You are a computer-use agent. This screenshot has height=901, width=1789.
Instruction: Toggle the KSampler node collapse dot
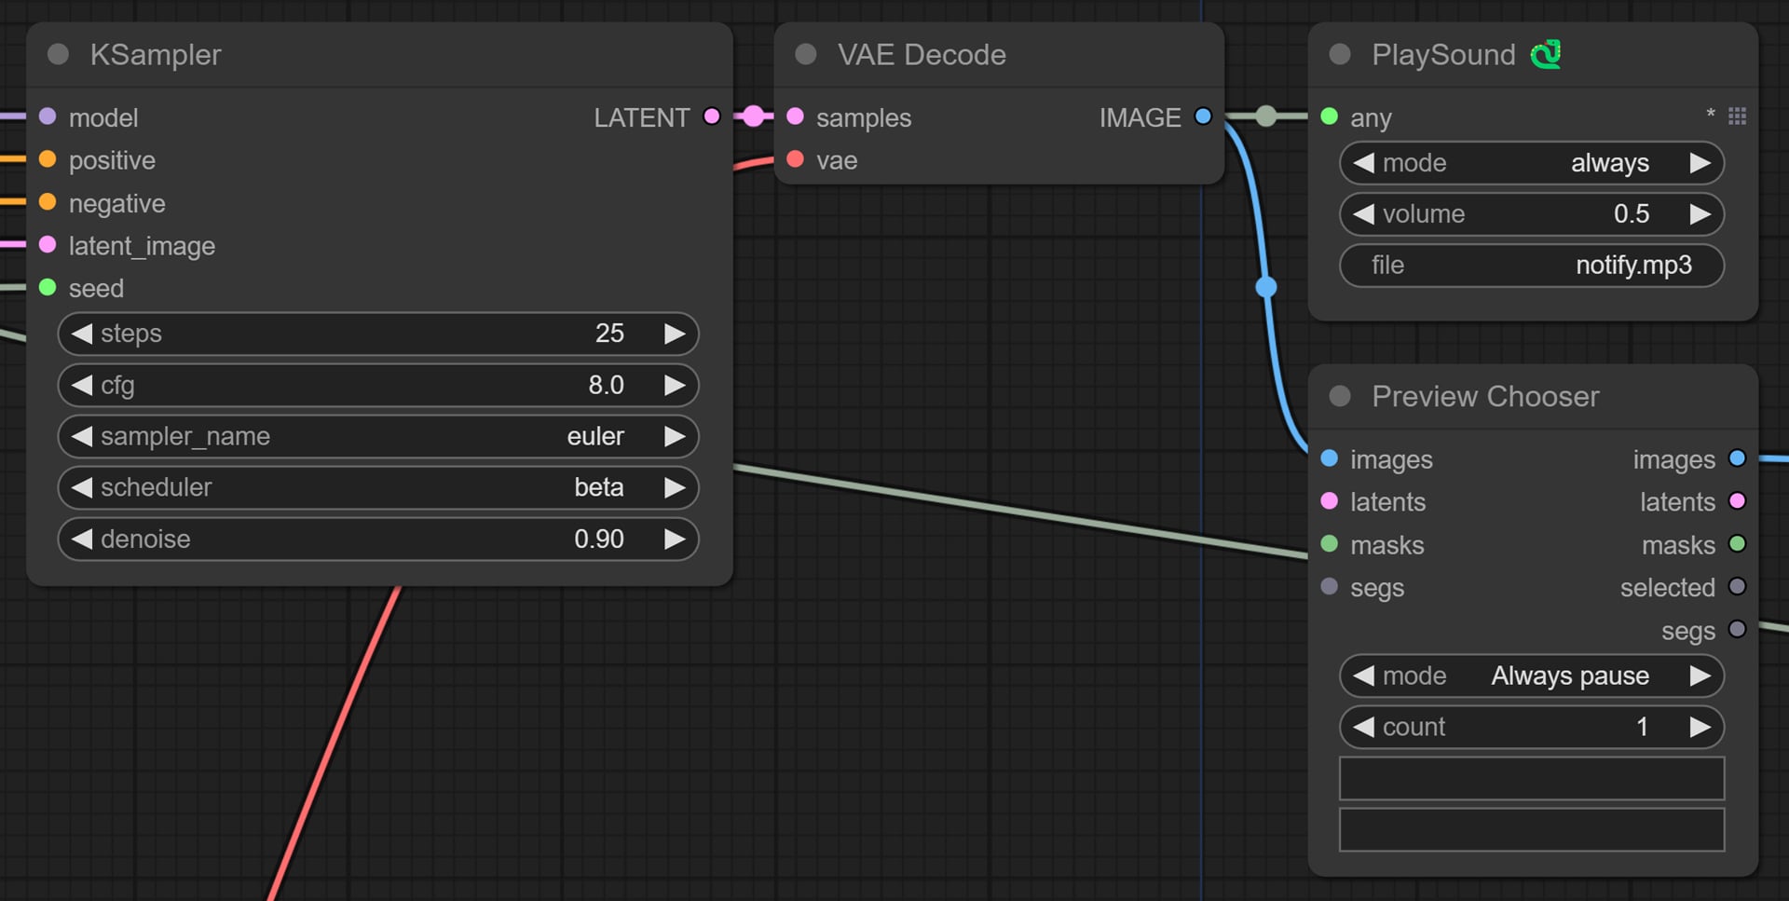(x=58, y=54)
